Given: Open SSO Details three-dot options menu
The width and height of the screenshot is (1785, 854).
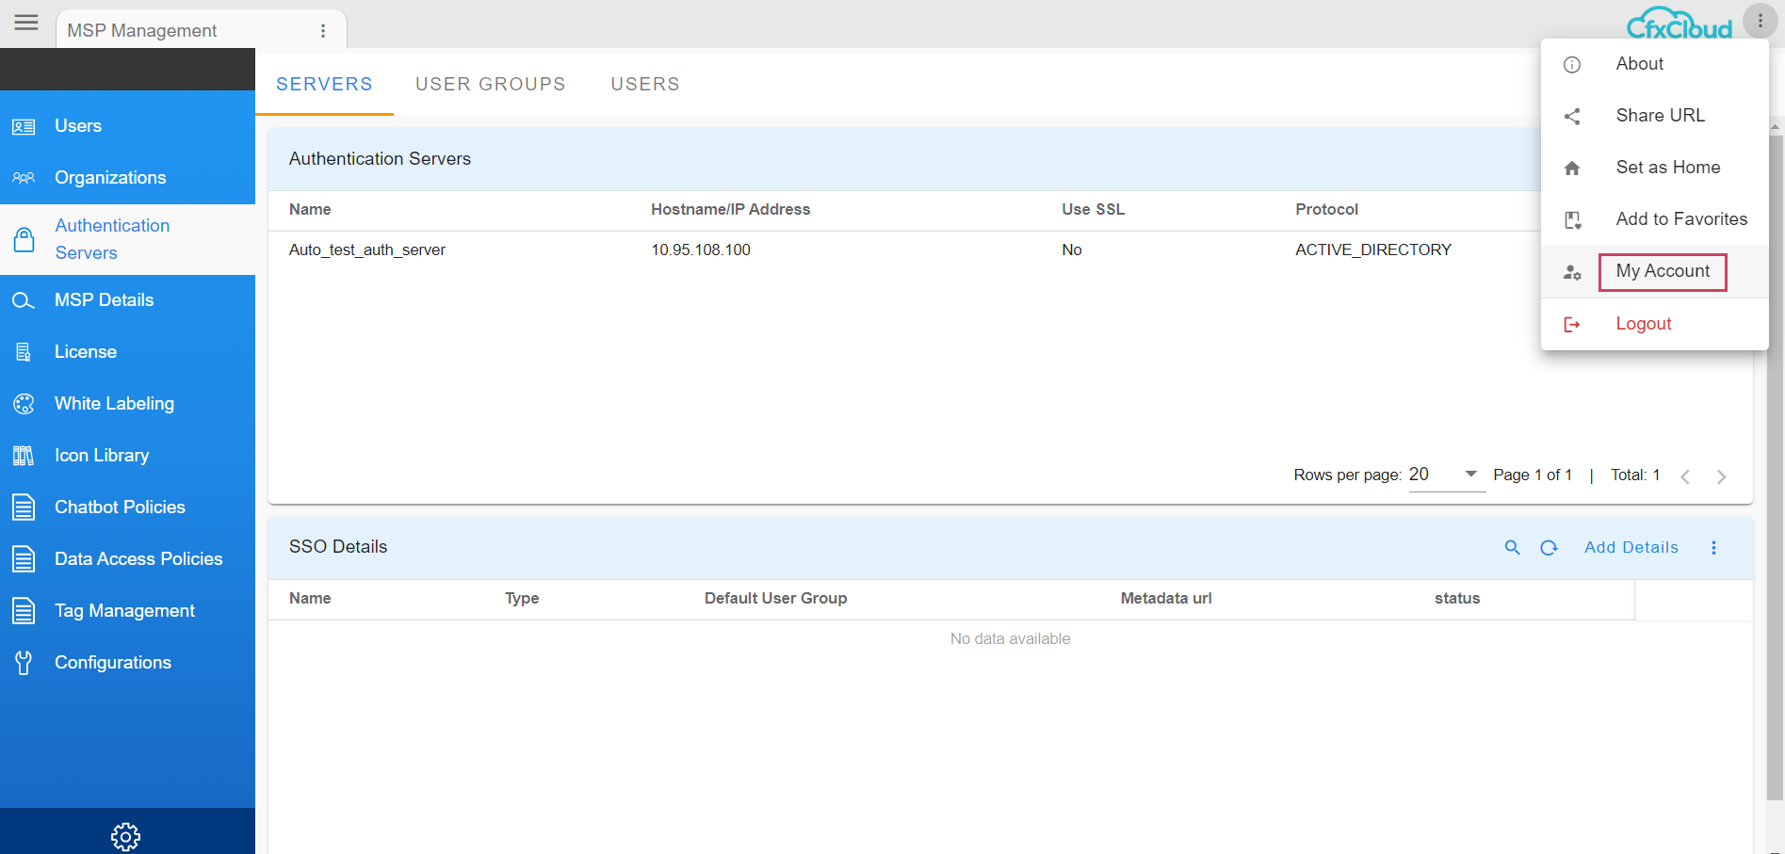Looking at the screenshot, I should [1713, 548].
